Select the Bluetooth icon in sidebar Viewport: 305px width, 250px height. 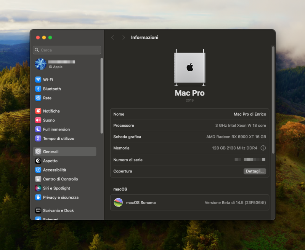(x=38, y=89)
